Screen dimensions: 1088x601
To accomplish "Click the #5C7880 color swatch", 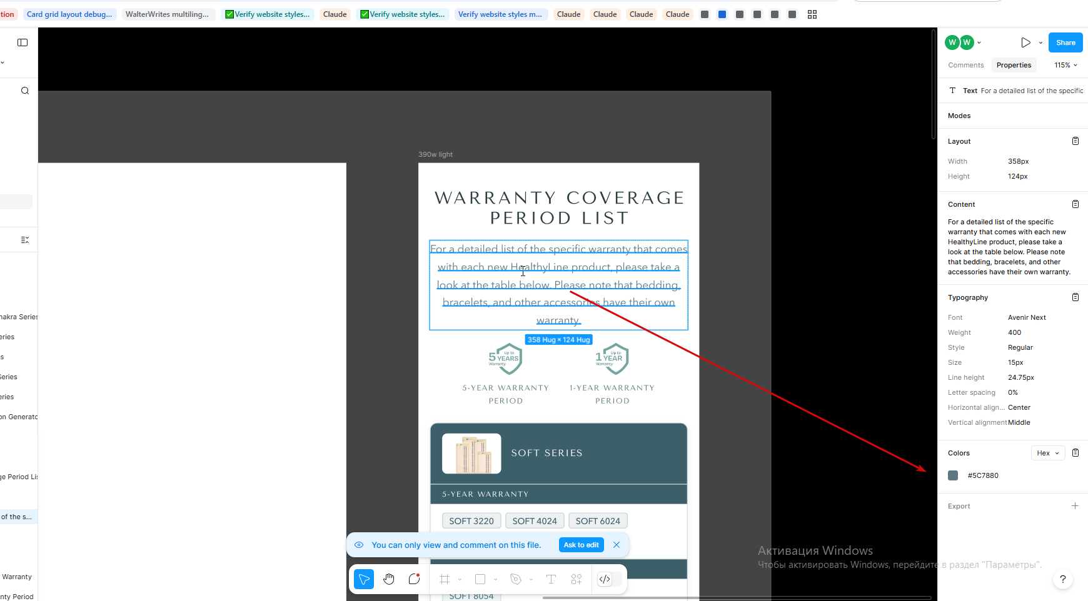I will pyautogui.click(x=953, y=475).
